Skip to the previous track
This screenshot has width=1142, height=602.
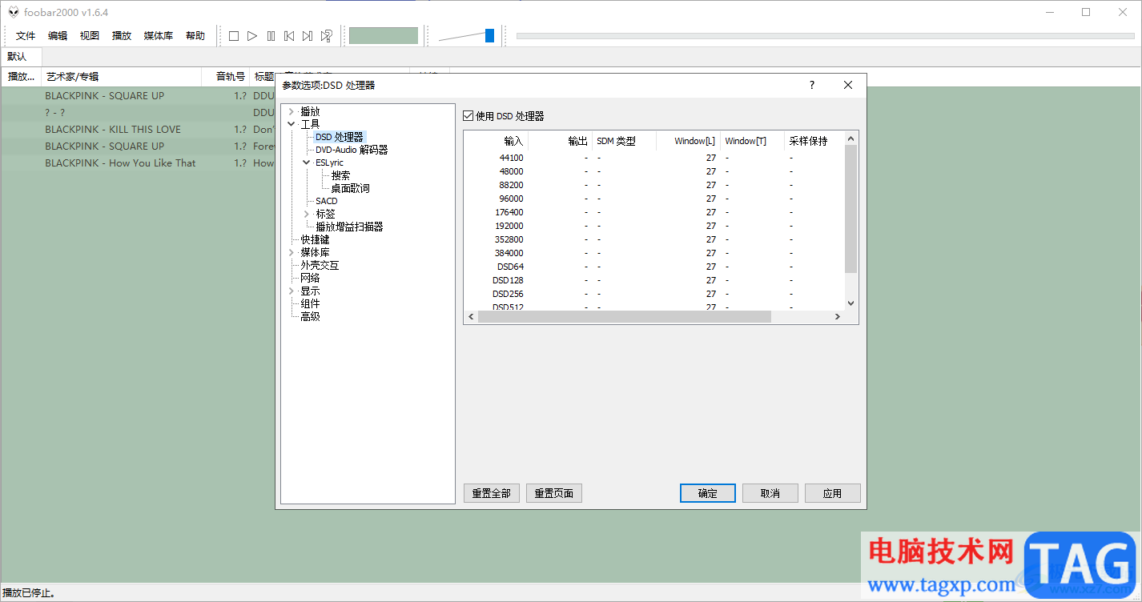(x=289, y=36)
